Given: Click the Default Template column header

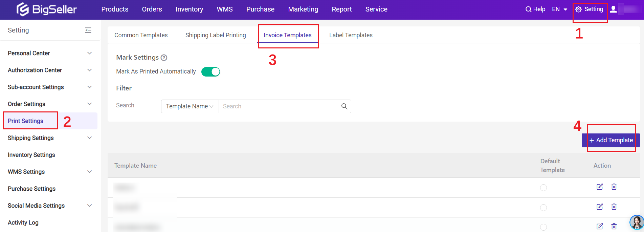Looking at the screenshot, I should [552, 166].
